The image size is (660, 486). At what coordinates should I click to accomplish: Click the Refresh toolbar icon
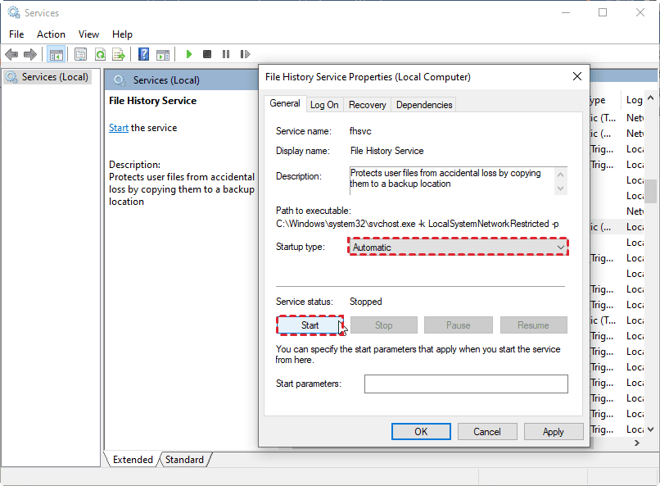pyautogui.click(x=100, y=54)
